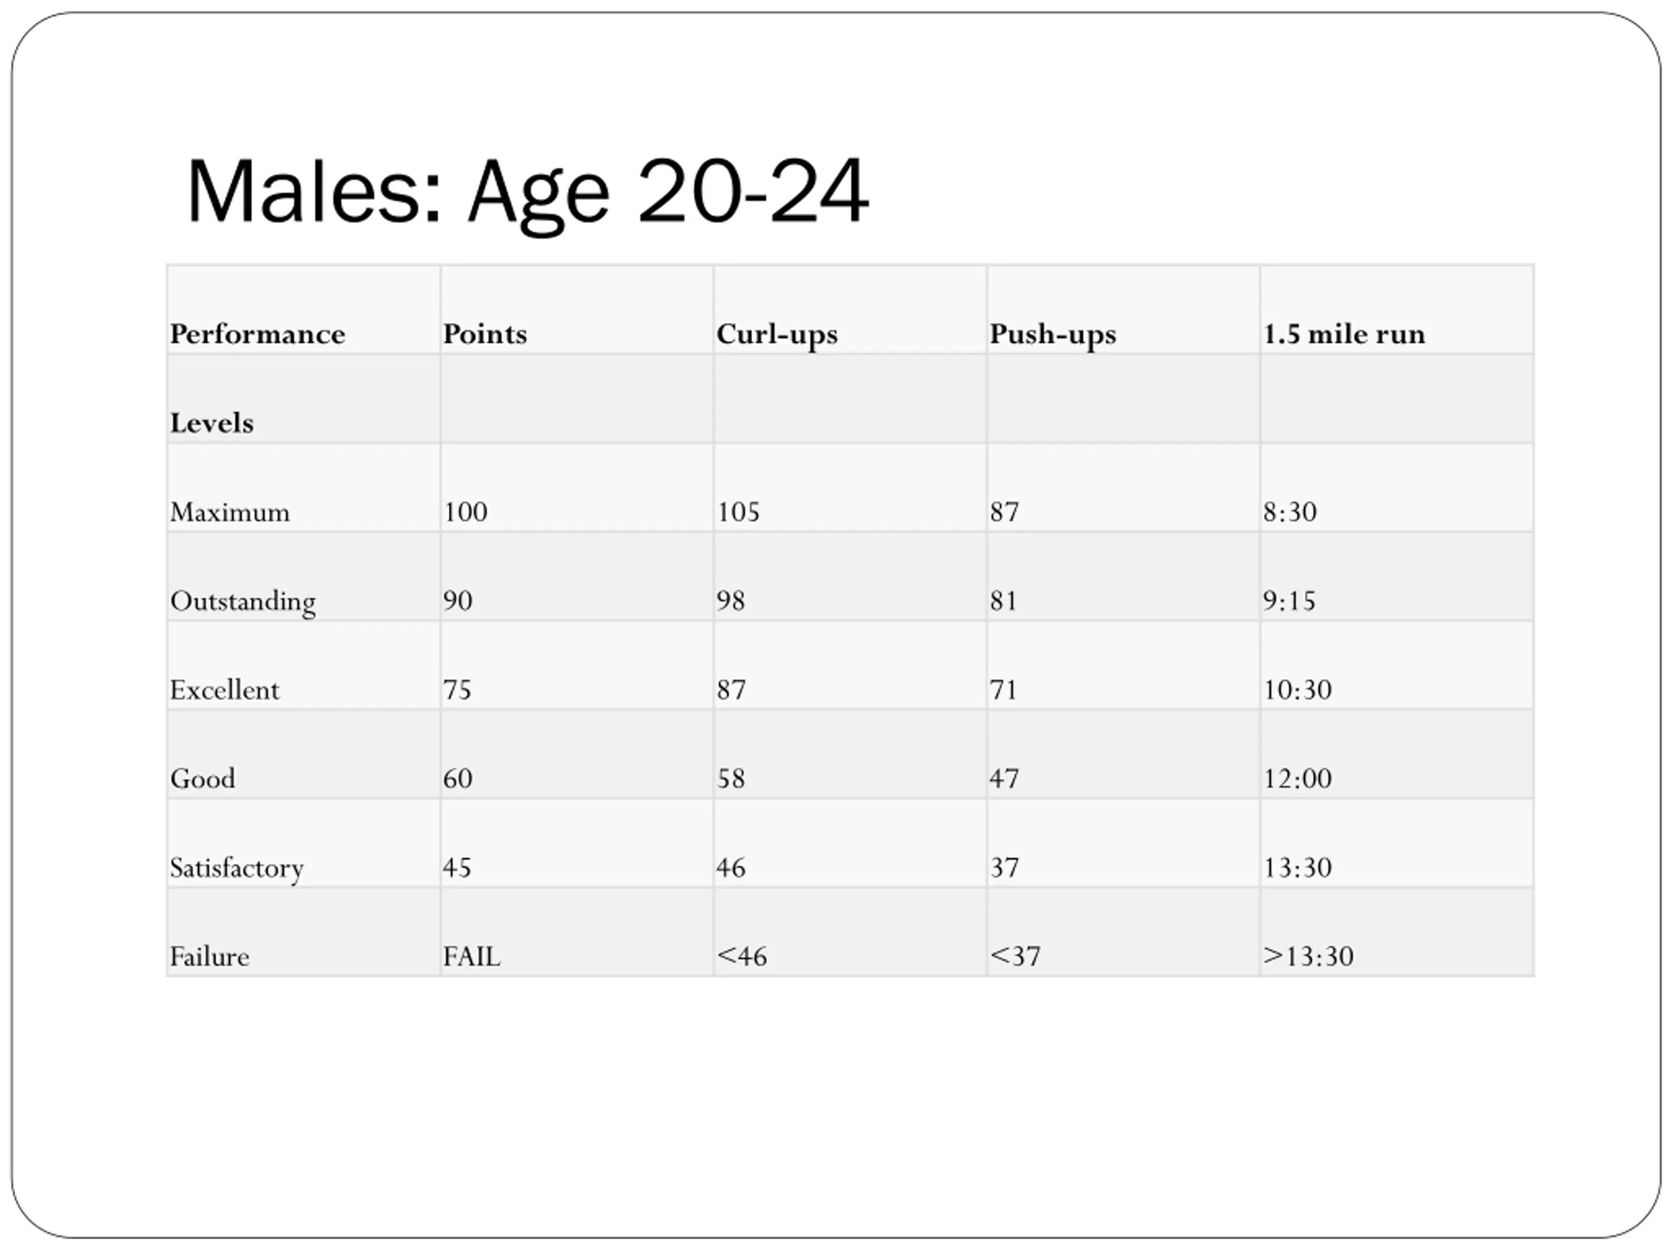Select the Performance column header
Viewport: 1673px width, 1255px height.
pyautogui.click(x=257, y=333)
